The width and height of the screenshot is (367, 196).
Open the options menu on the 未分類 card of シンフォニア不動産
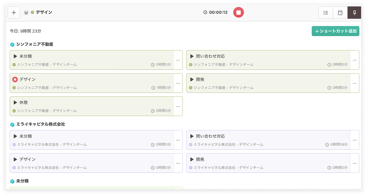coord(178,60)
